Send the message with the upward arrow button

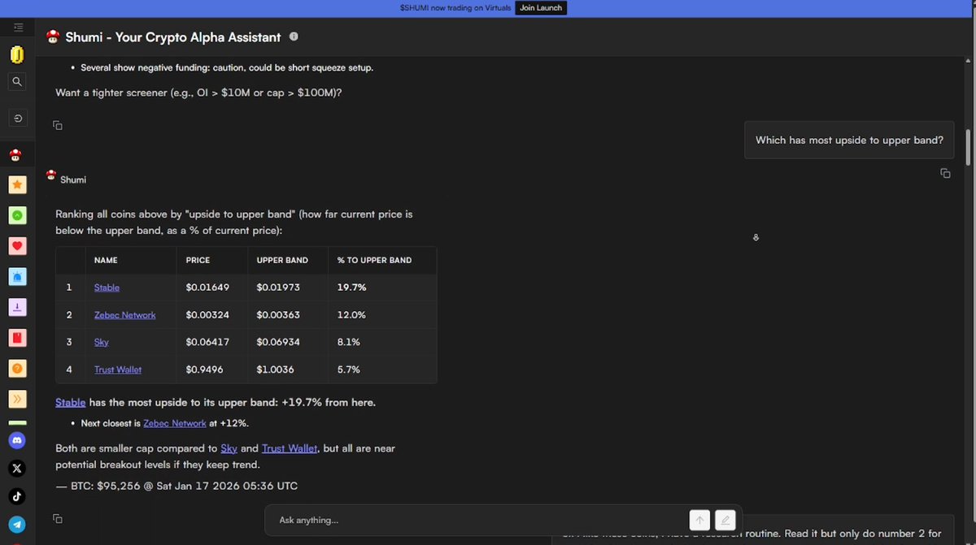(x=699, y=520)
